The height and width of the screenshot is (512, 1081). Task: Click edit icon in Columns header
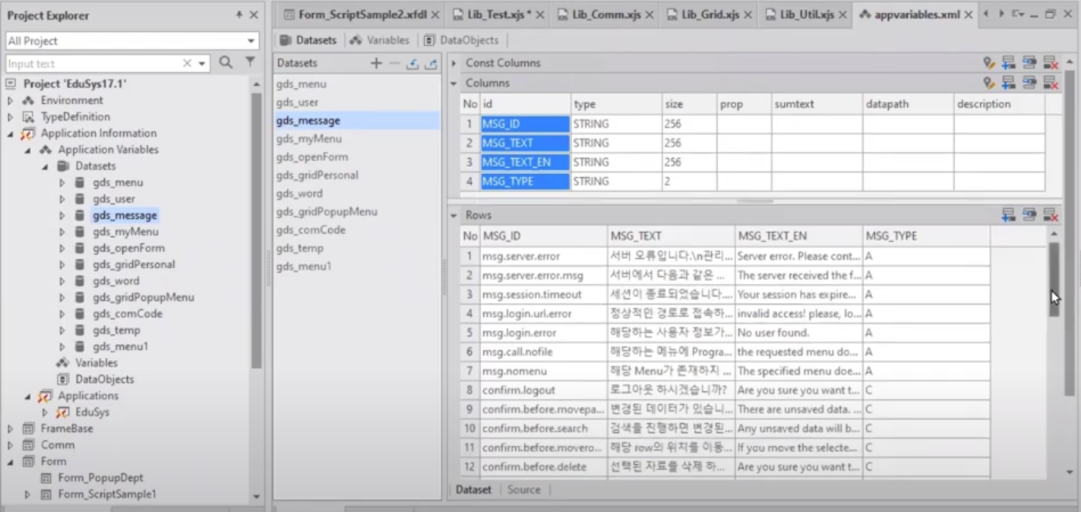click(988, 83)
